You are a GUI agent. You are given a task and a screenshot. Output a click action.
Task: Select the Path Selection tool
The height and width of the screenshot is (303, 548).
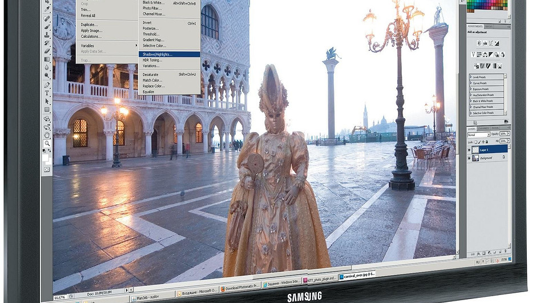[x=47, y=101]
